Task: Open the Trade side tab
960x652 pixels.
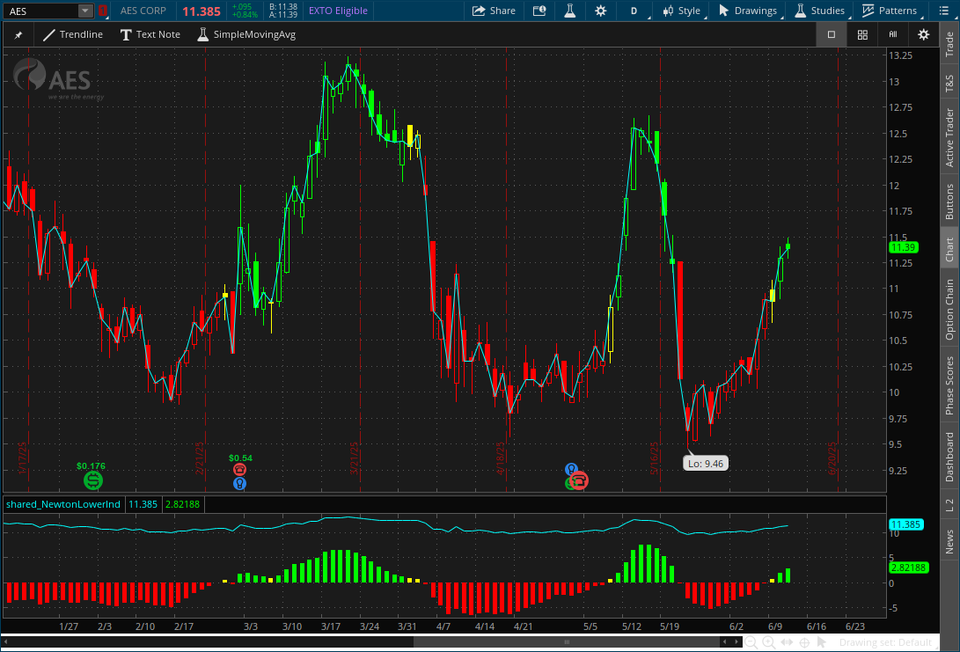Action: pyautogui.click(x=949, y=45)
